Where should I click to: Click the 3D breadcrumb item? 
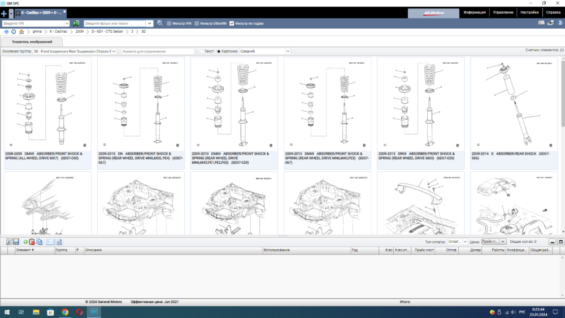(x=144, y=32)
